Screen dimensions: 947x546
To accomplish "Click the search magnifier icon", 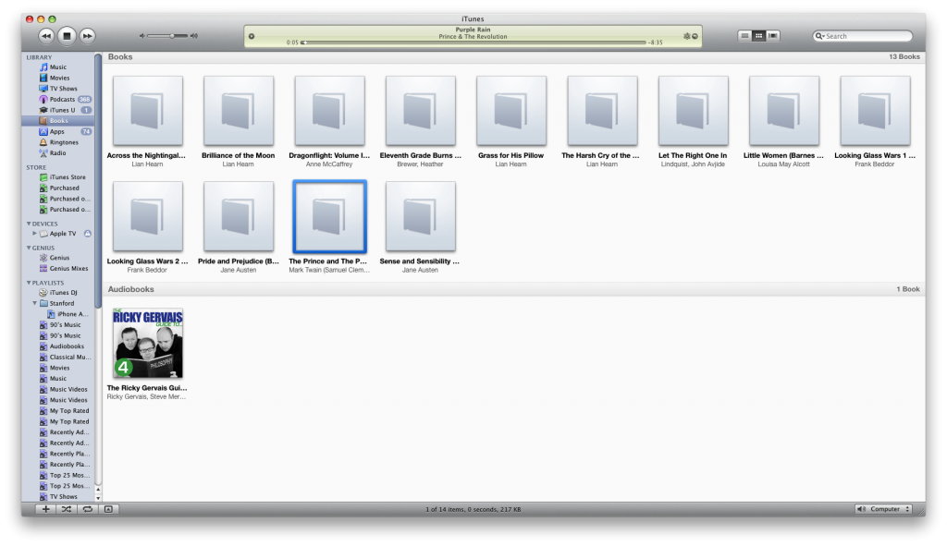I will (819, 36).
